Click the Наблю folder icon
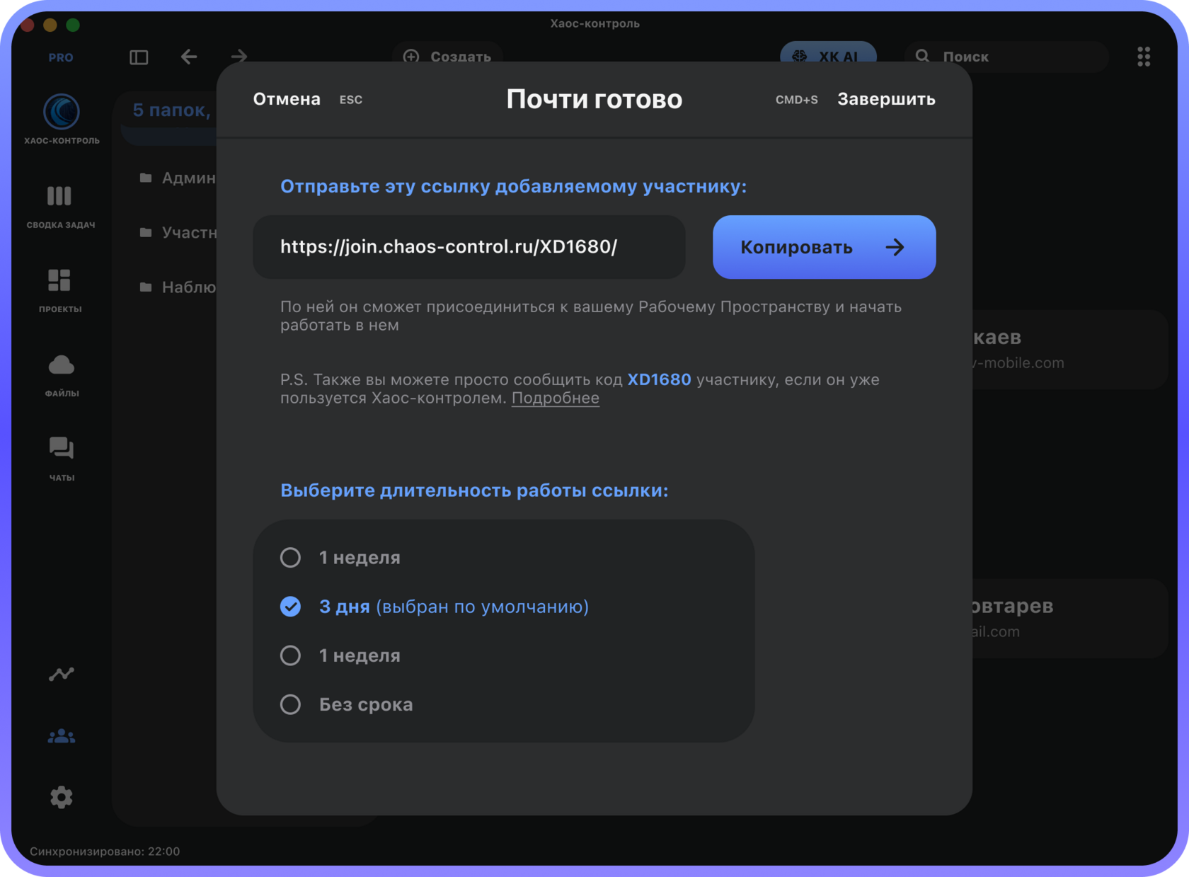This screenshot has height=877, width=1189. [146, 287]
